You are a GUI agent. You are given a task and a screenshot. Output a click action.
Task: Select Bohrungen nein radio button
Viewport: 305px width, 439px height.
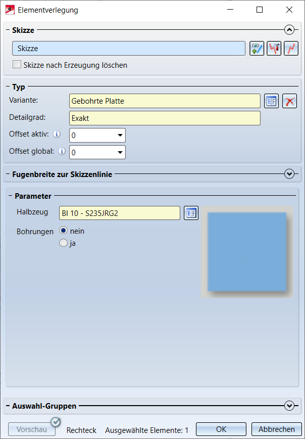point(64,231)
